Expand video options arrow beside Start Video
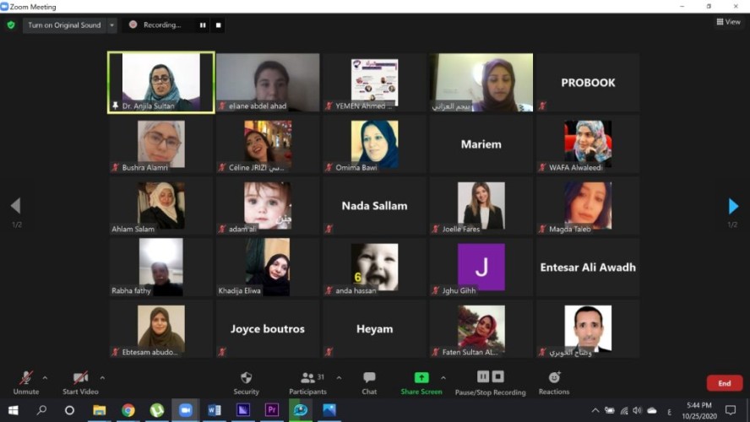 pyautogui.click(x=102, y=377)
